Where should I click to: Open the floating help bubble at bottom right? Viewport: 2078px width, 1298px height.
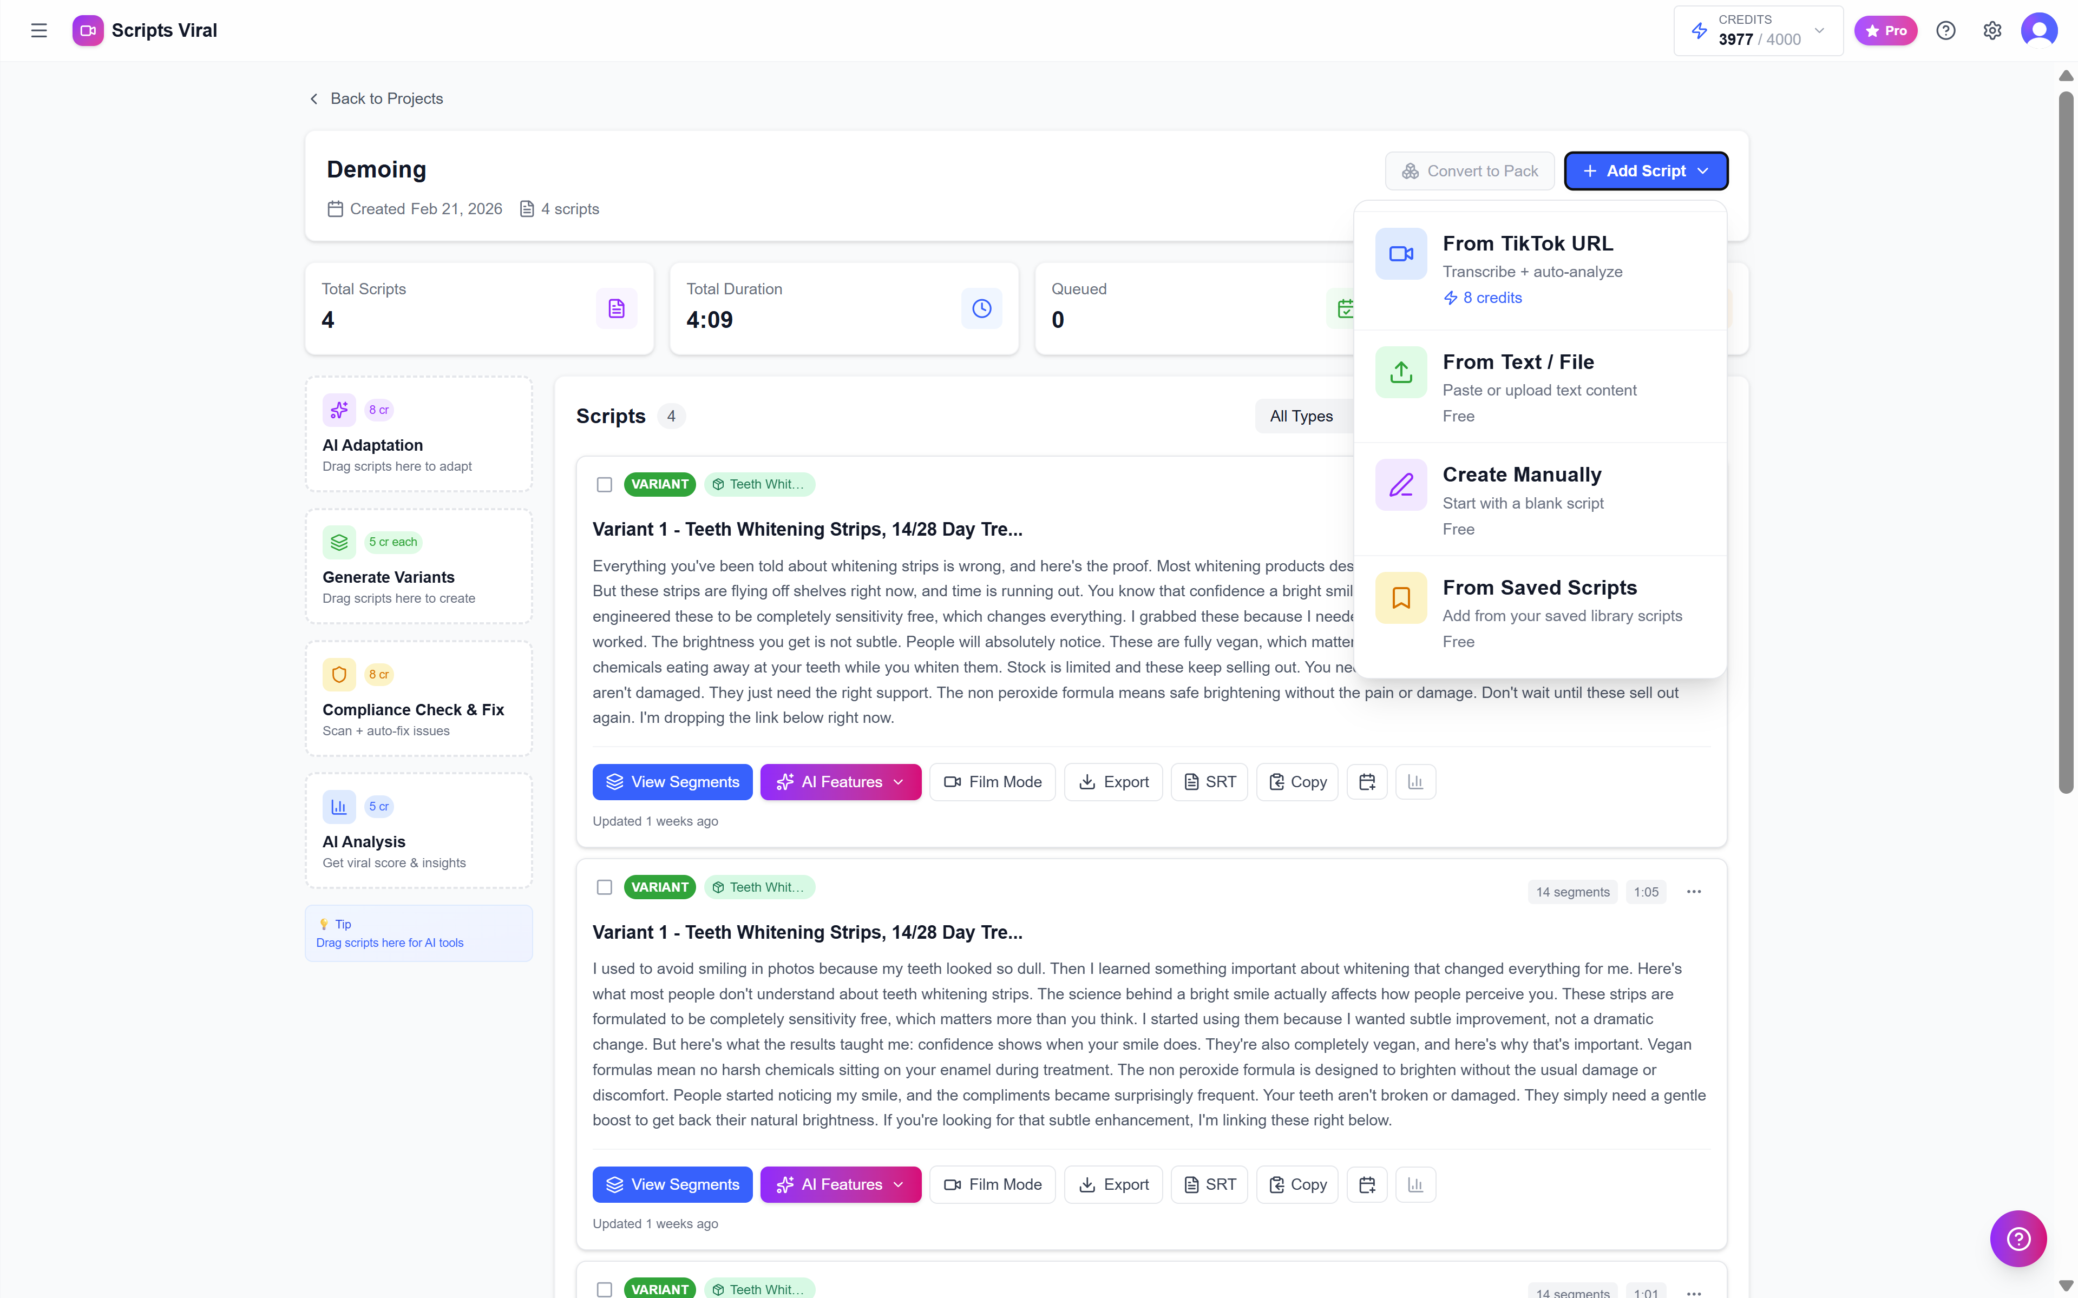(x=2018, y=1238)
